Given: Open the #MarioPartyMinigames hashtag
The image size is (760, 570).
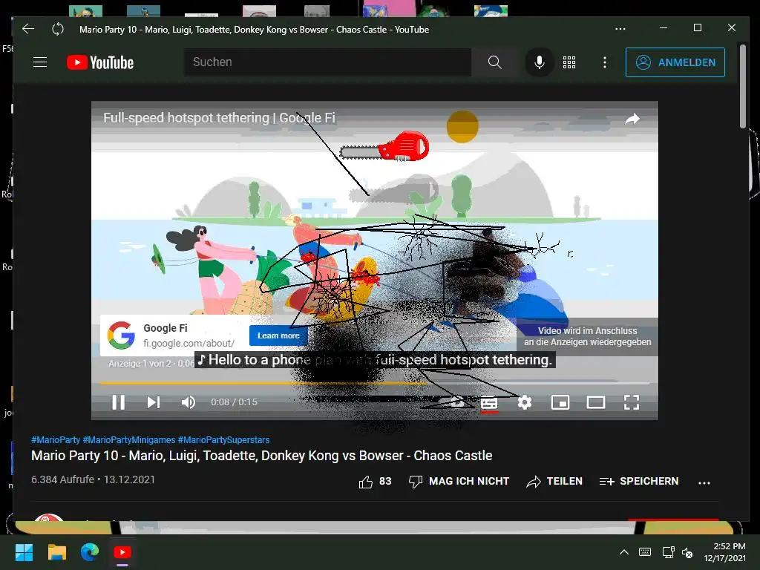Looking at the screenshot, I should (x=129, y=440).
